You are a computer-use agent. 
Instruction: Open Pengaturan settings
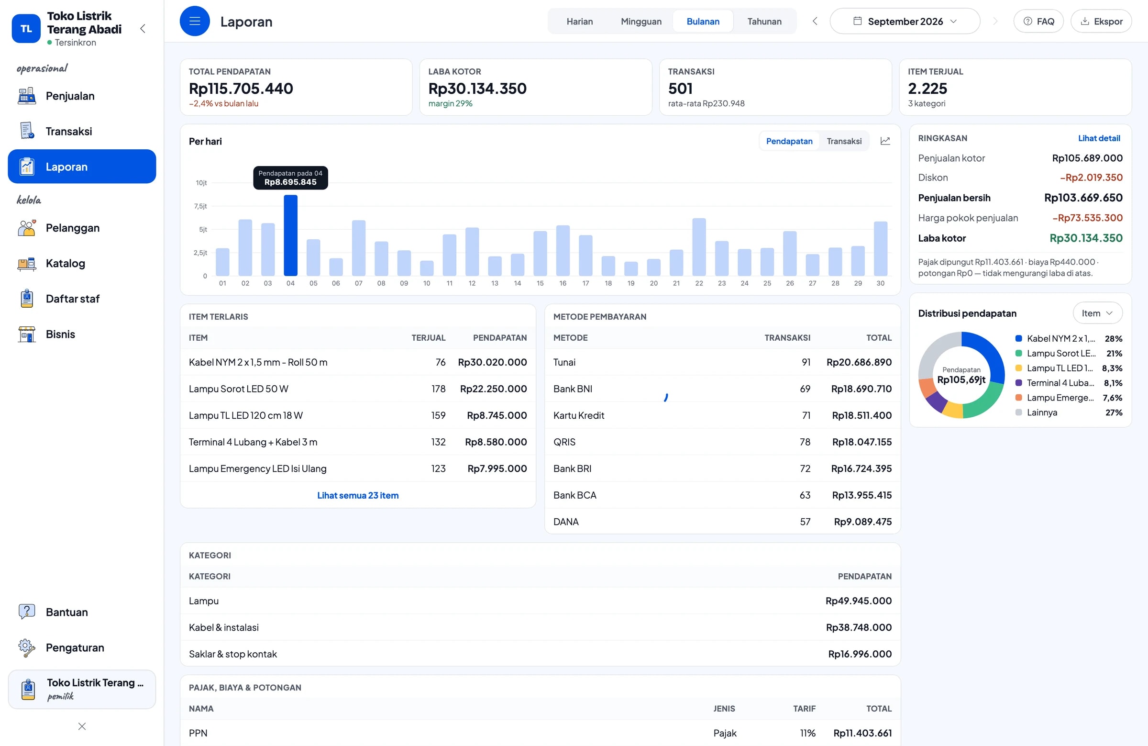coord(82,647)
